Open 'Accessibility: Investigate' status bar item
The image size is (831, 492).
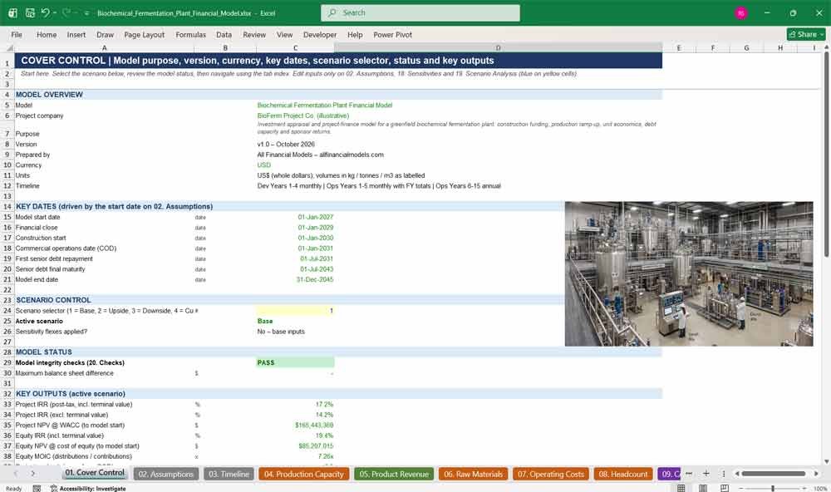click(88, 489)
